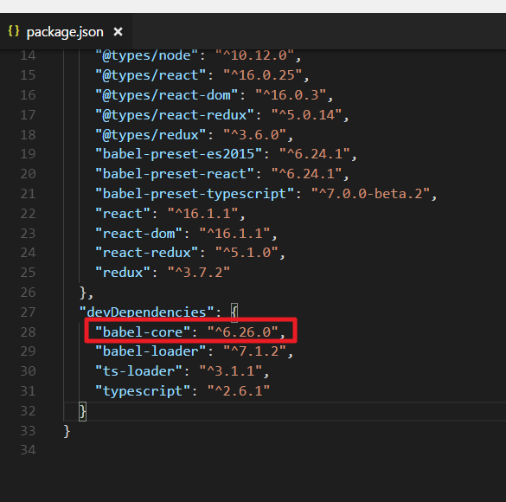Click "@types/react-dom" key text
The image size is (506, 502).
[167, 95]
